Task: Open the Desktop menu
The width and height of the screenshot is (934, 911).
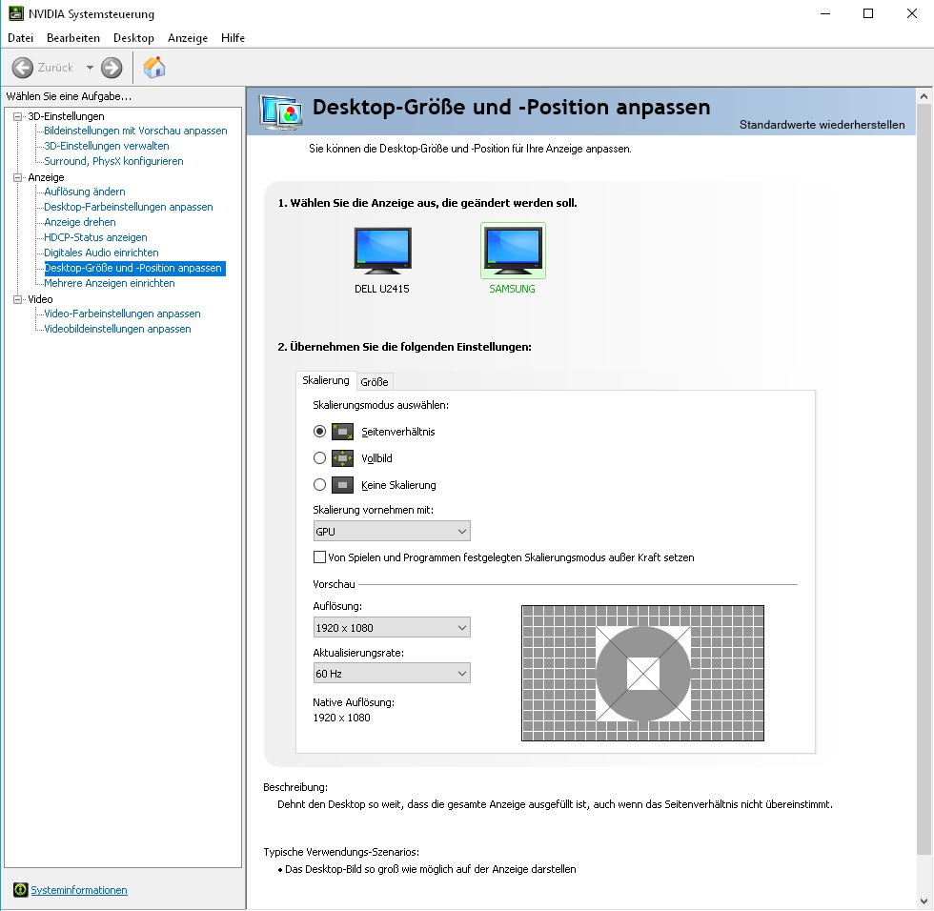Action: 133,38
